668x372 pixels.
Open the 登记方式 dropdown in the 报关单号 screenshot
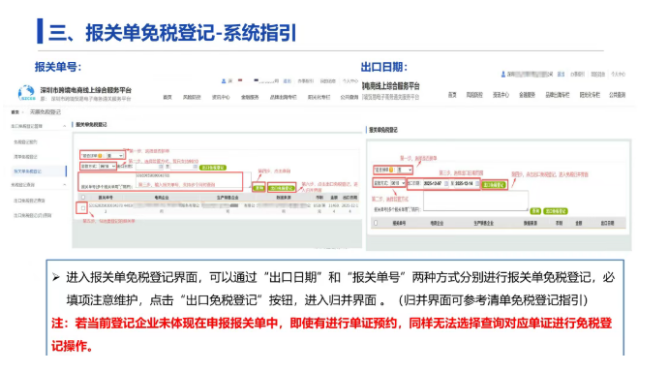pyautogui.click(x=107, y=167)
